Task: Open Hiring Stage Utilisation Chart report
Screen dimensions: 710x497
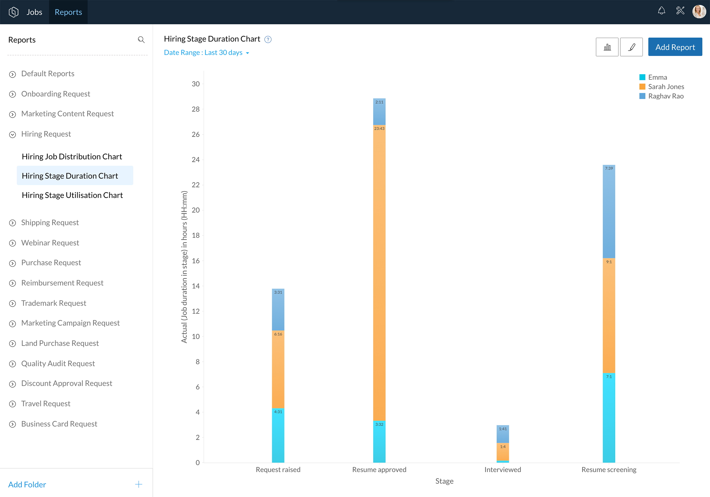Action: tap(72, 195)
